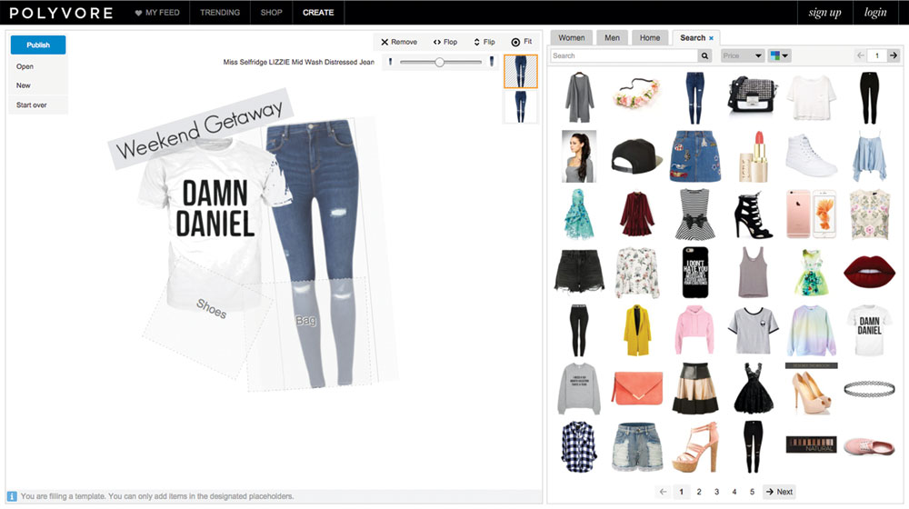Flop the selected jeans horizontally

tap(445, 42)
